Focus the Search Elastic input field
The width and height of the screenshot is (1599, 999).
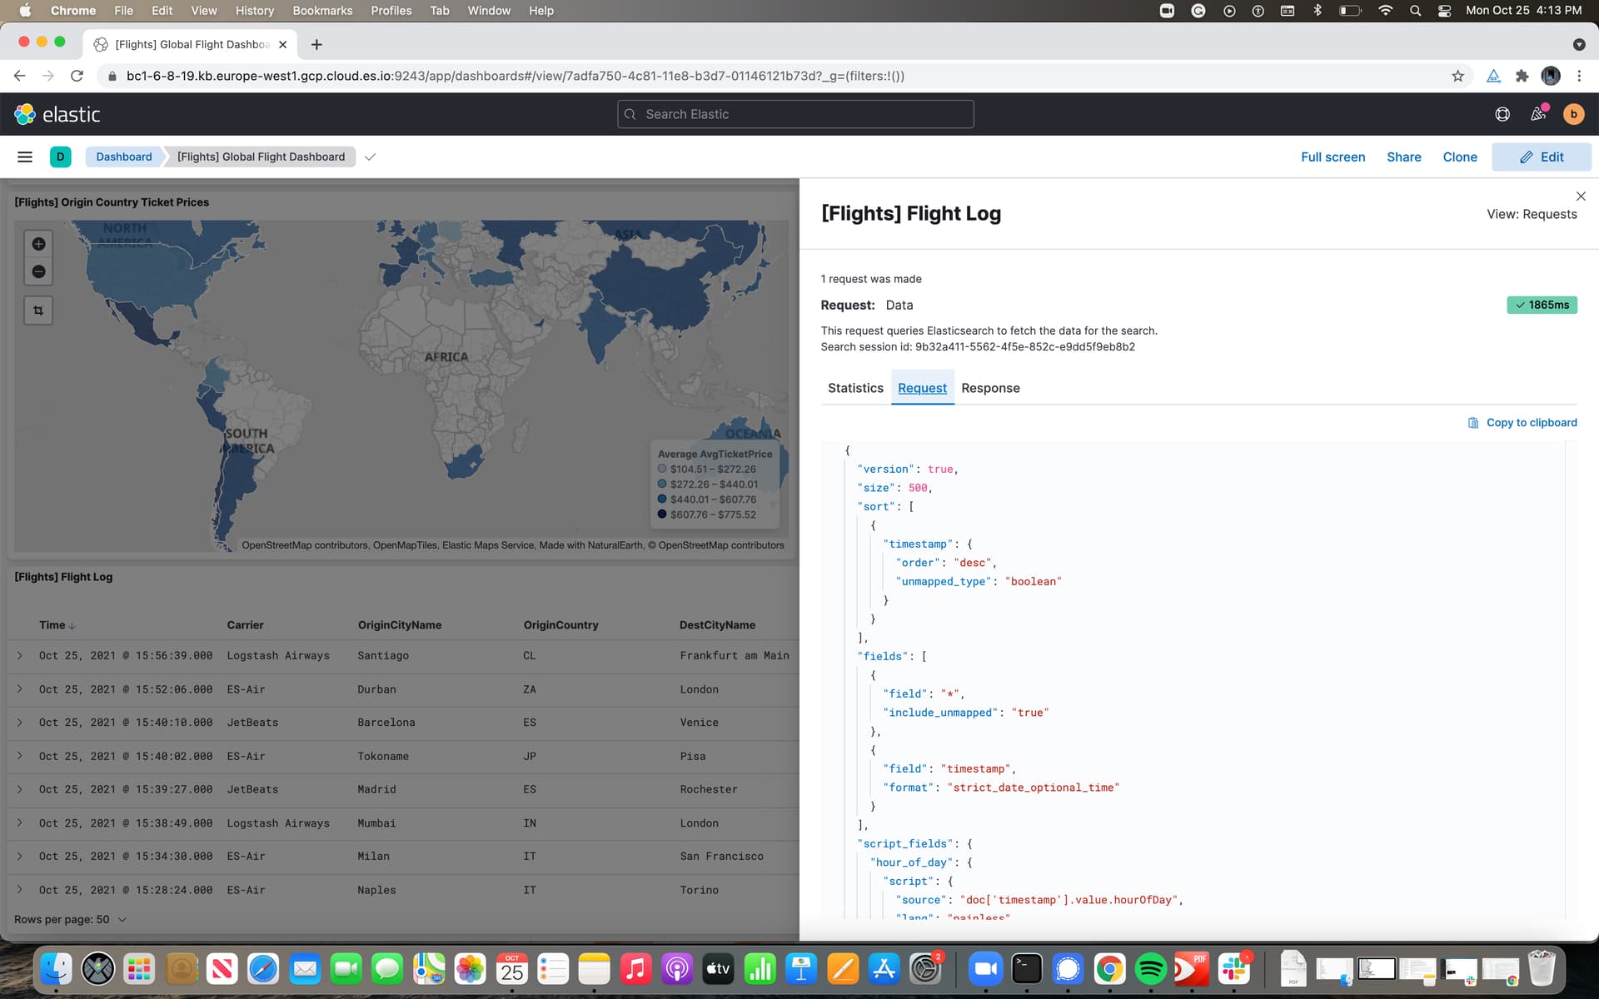(795, 114)
